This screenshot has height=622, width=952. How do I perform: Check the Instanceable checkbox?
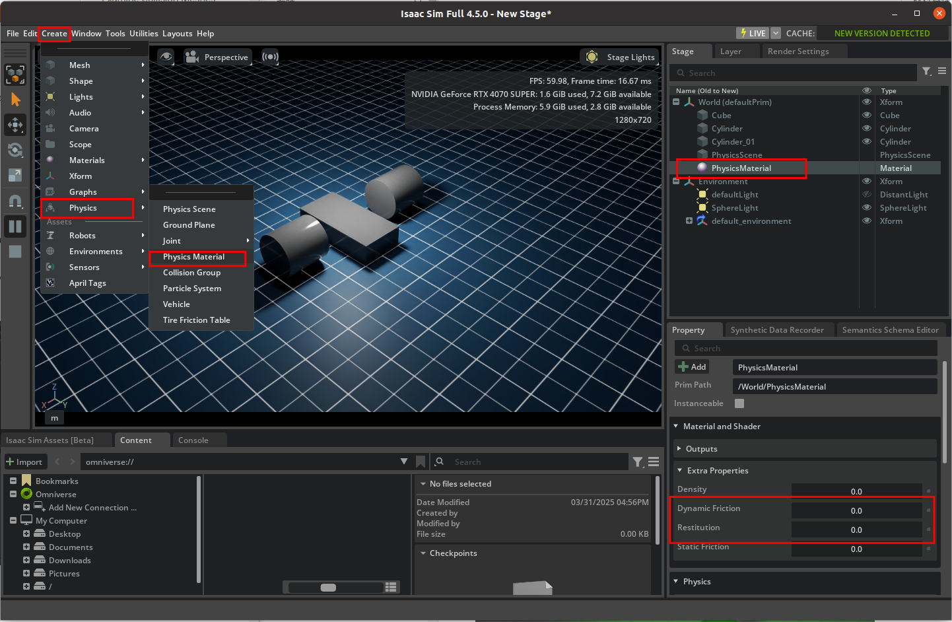coord(739,403)
